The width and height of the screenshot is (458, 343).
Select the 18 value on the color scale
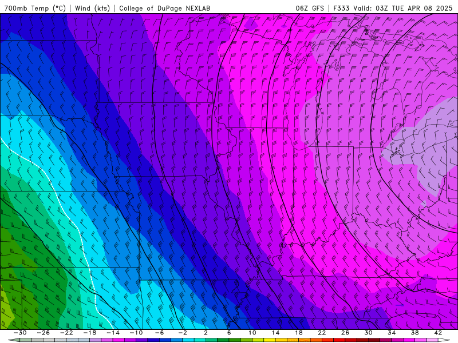tap(298, 333)
